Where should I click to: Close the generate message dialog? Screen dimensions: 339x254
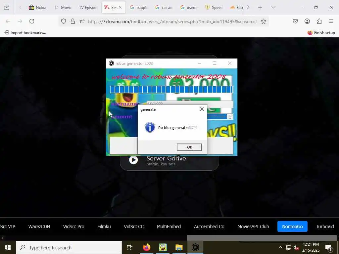[202, 109]
